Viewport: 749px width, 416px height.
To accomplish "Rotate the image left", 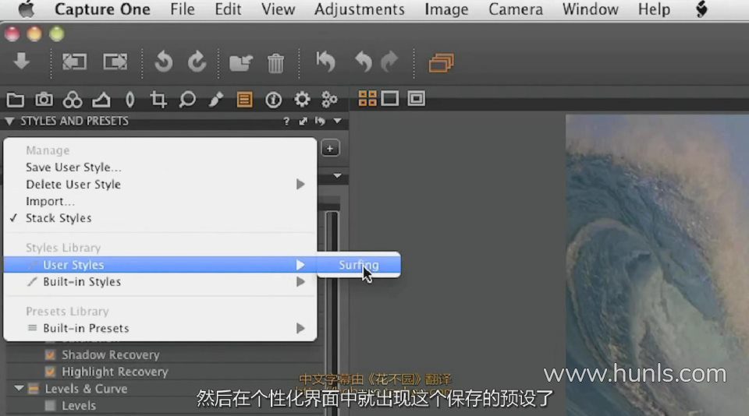I will pyautogui.click(x=163, y=62).
